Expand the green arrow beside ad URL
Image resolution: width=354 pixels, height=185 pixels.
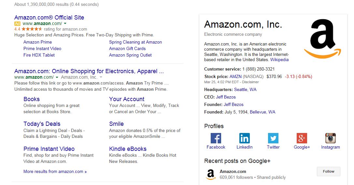pos(65,23)
